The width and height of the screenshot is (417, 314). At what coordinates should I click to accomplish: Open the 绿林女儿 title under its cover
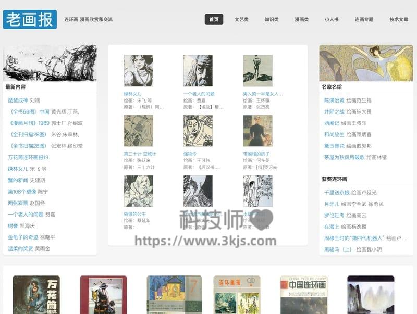tap(132, 94)
